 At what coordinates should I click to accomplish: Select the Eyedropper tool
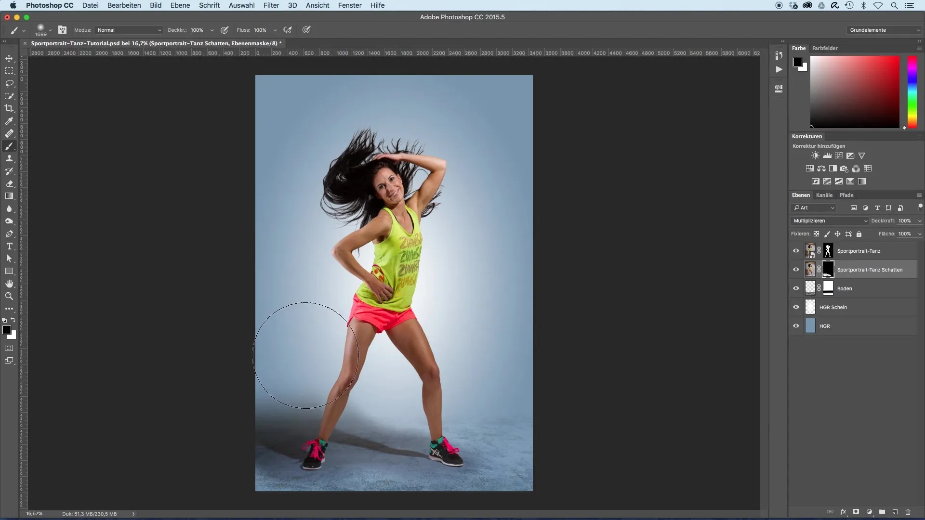click(x=9, y=121)
